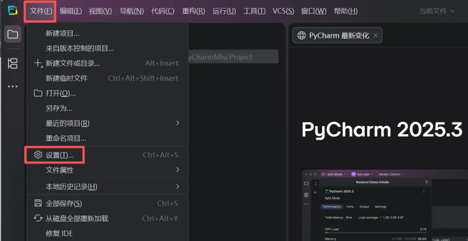
Task: Click the globe icon on PyCharm 最新变化 tab
Action: coord(302,36)
